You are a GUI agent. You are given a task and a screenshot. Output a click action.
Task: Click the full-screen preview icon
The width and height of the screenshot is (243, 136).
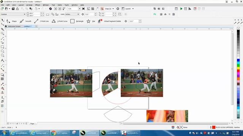pyautogui.click(x=84, y=9)
